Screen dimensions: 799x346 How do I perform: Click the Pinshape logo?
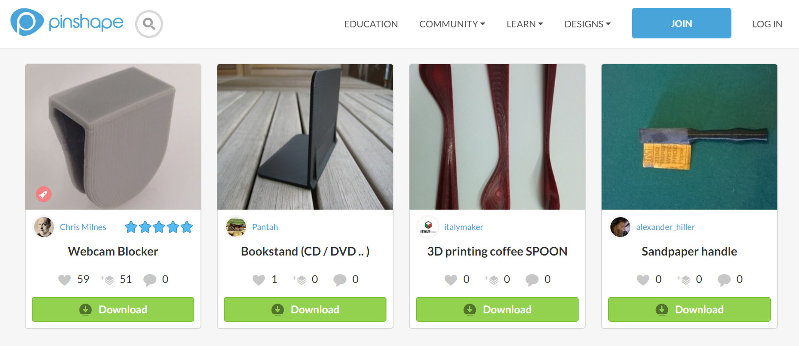tap(67, 22)
